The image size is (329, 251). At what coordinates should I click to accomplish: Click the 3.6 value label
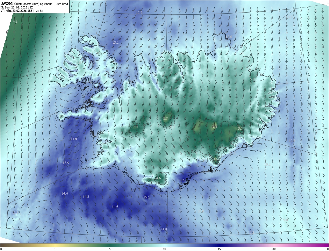tap(215, 159)
